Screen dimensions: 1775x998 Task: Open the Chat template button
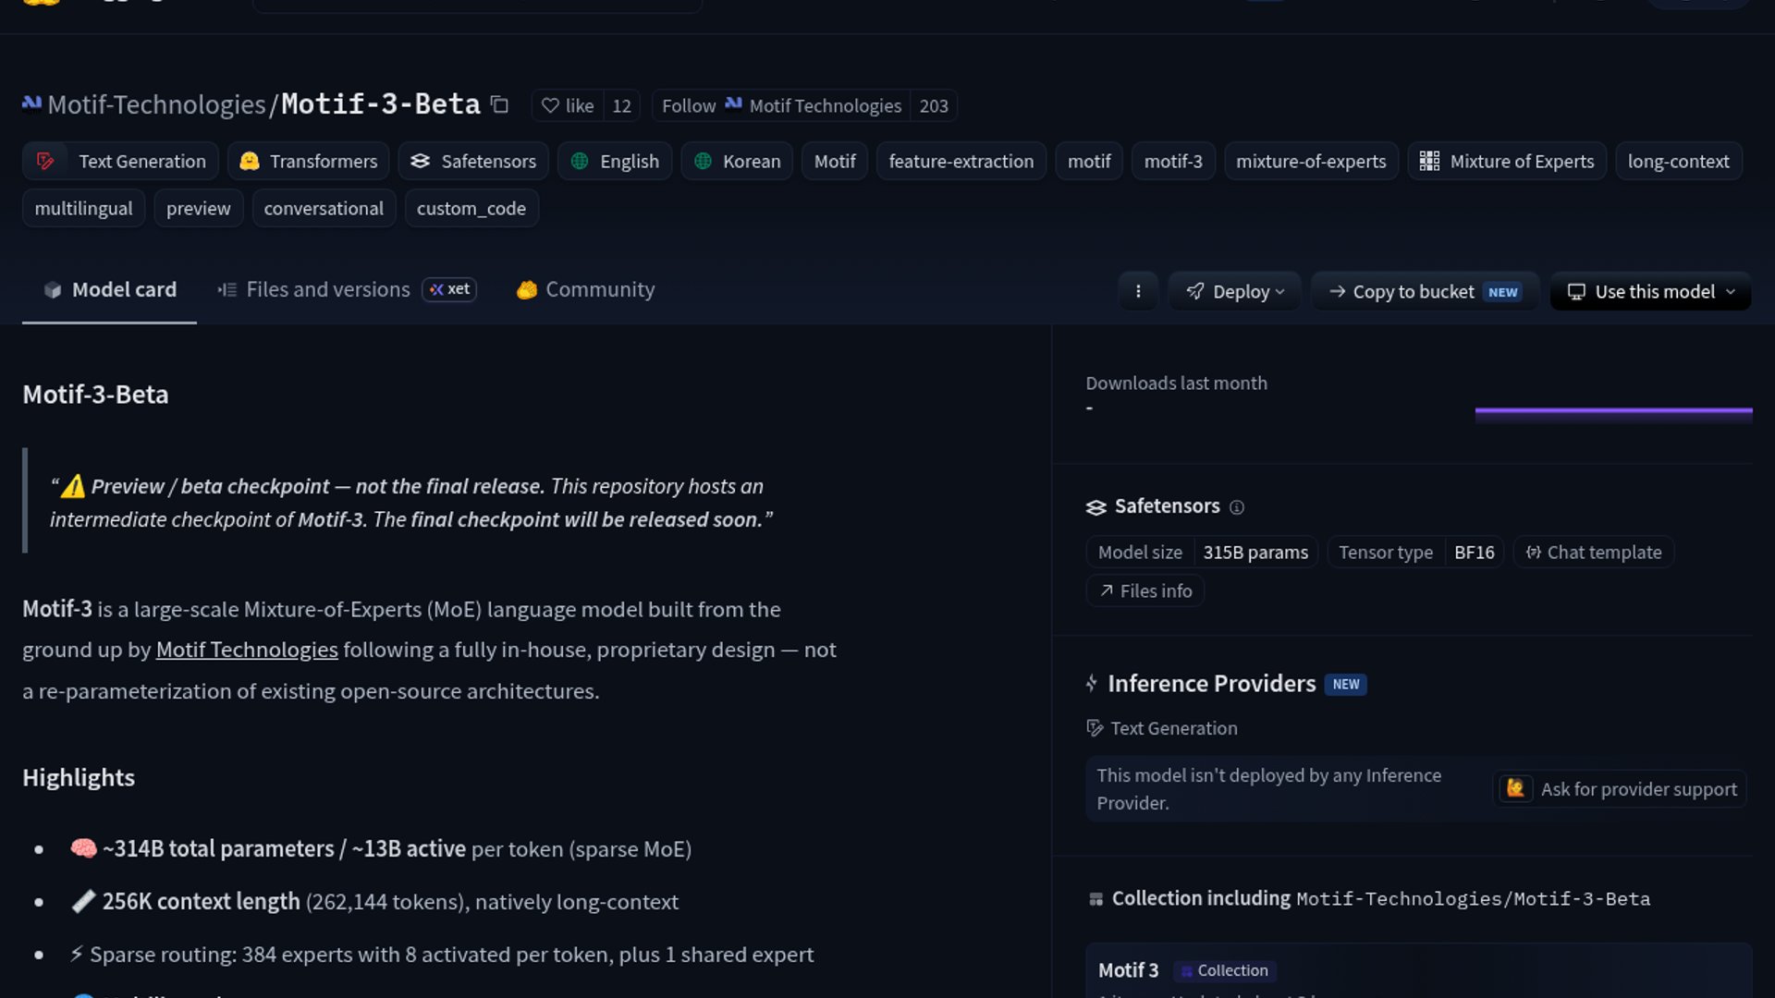[x=1594, y=553]
